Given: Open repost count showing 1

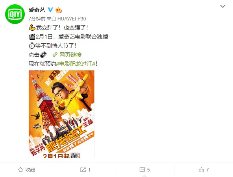Looking at the screenshot, I should pyautogui.click(x=89, y=170).
